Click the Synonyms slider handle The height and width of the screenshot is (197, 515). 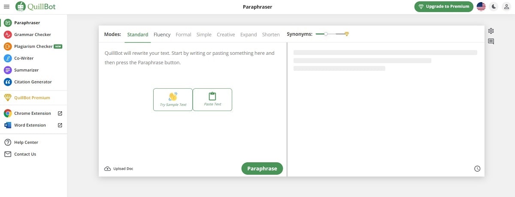click(x=326, y=34)
